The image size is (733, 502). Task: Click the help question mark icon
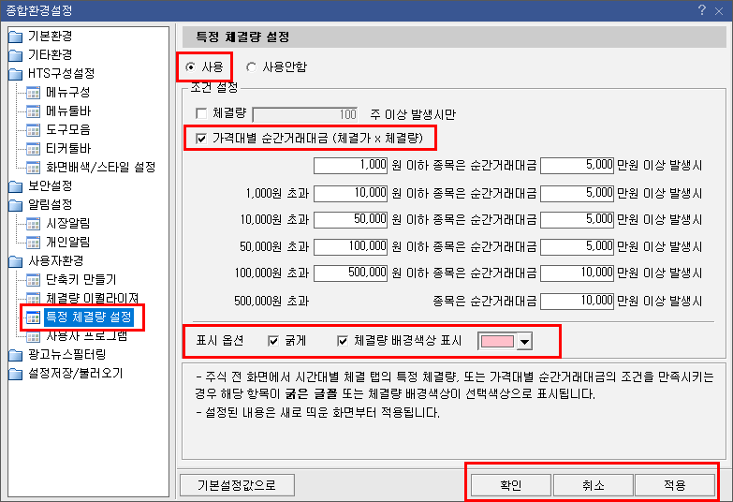click(702, 9)
